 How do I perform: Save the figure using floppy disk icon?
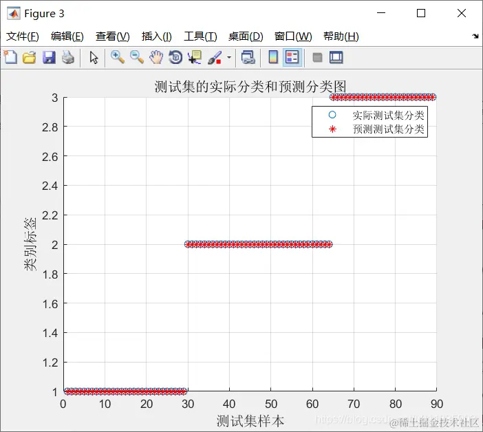click(49, 58)
